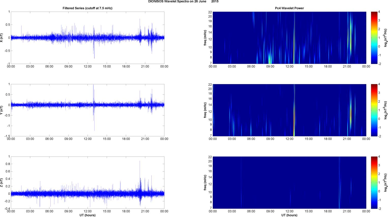
Task: Click the '15:00' tick under the bottom spectrogram
Action: (x=309, y=211)
